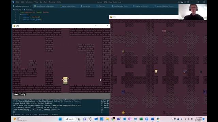Open customize layout icon in title bar
The height and width of the screenshot is (122, 218).
tap(188, 2)
